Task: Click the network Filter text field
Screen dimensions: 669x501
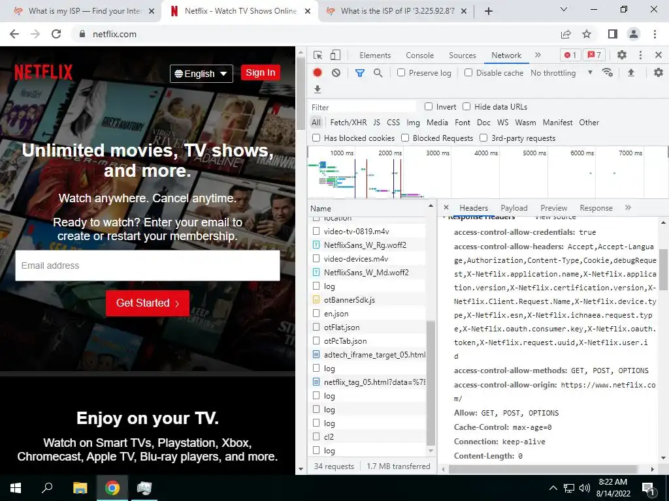Action: tap(363, 107)
